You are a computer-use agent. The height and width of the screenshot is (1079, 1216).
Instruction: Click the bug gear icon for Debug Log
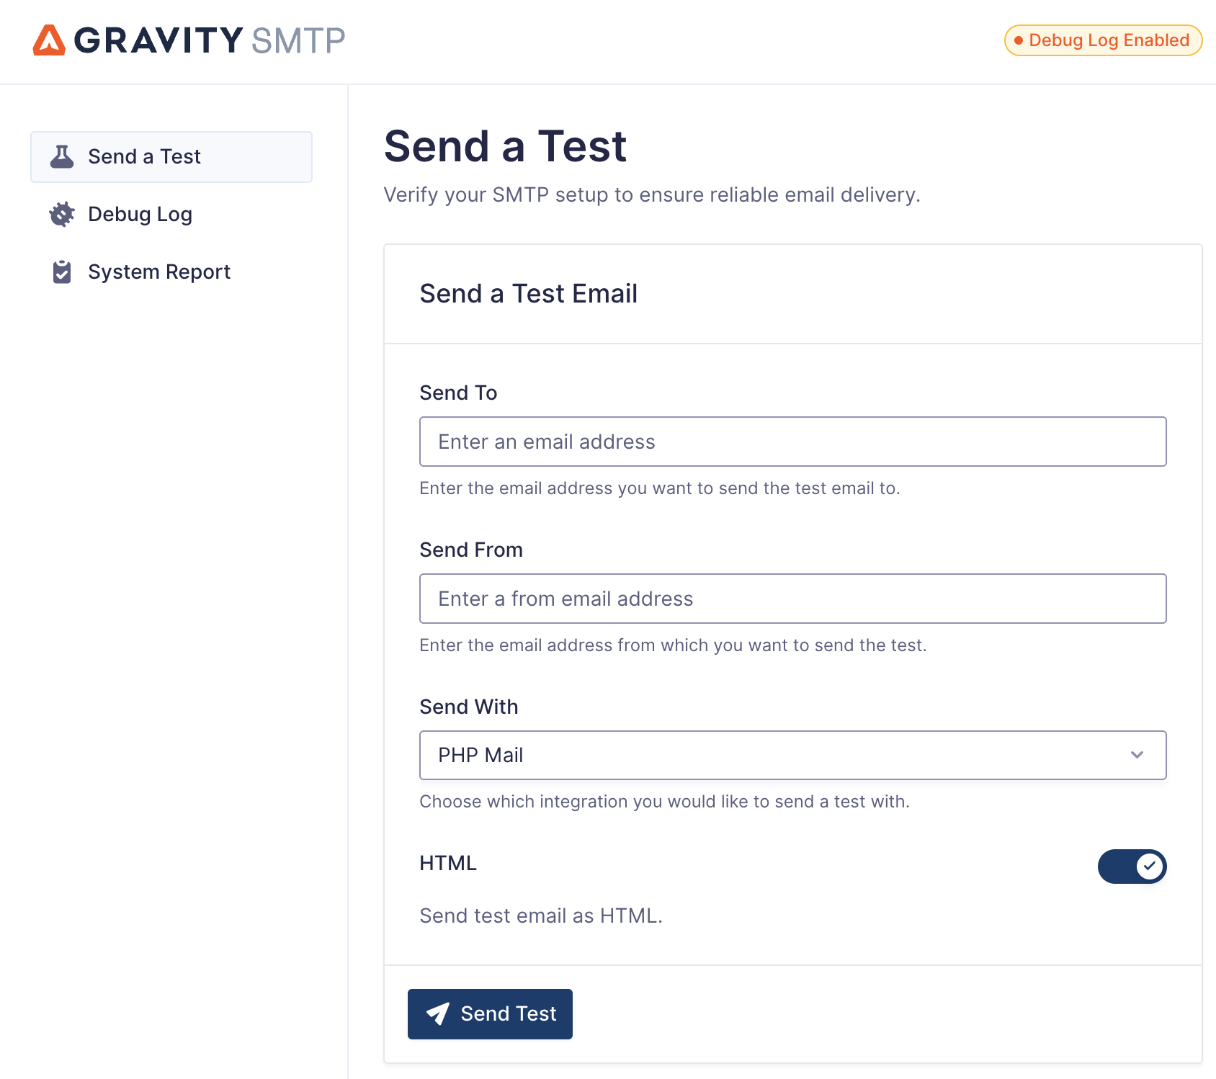click(62, 214)
